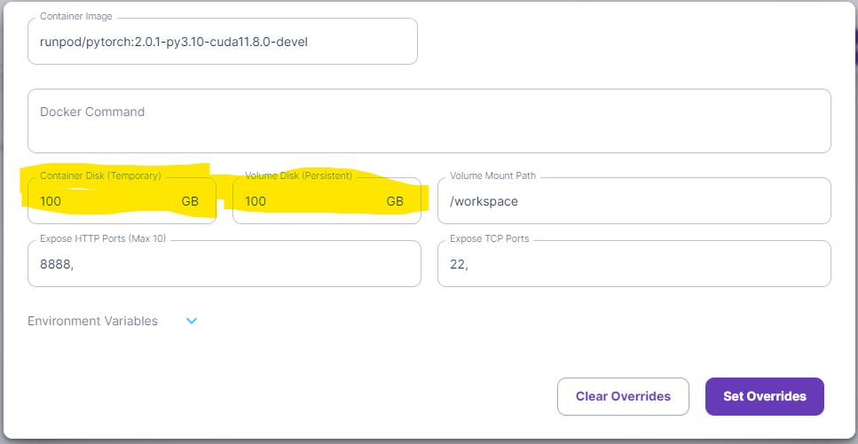Click the Set Overrides button
Viewport: 858px width, 444px height.
(x=765, y=396)
